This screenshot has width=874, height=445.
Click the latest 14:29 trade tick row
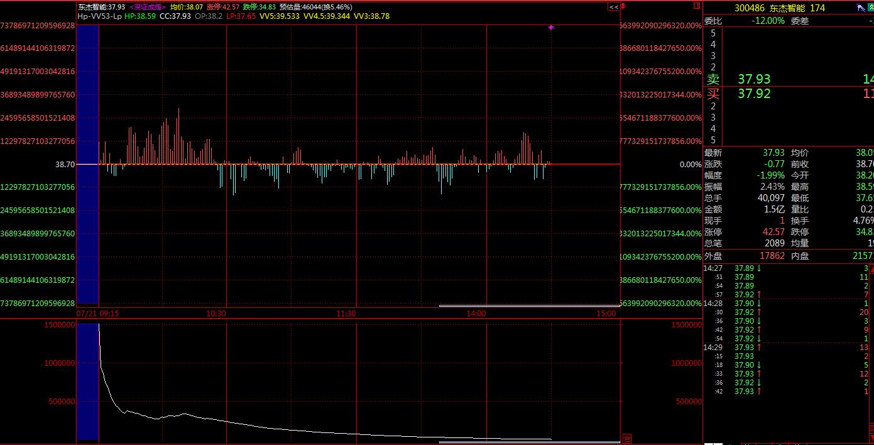click(785, 391)
